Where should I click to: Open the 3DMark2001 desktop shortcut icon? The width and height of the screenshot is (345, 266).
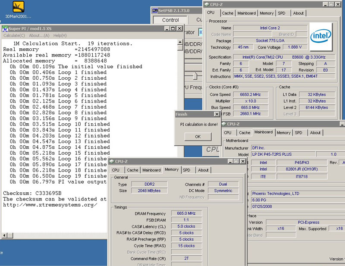pos(18,7)
